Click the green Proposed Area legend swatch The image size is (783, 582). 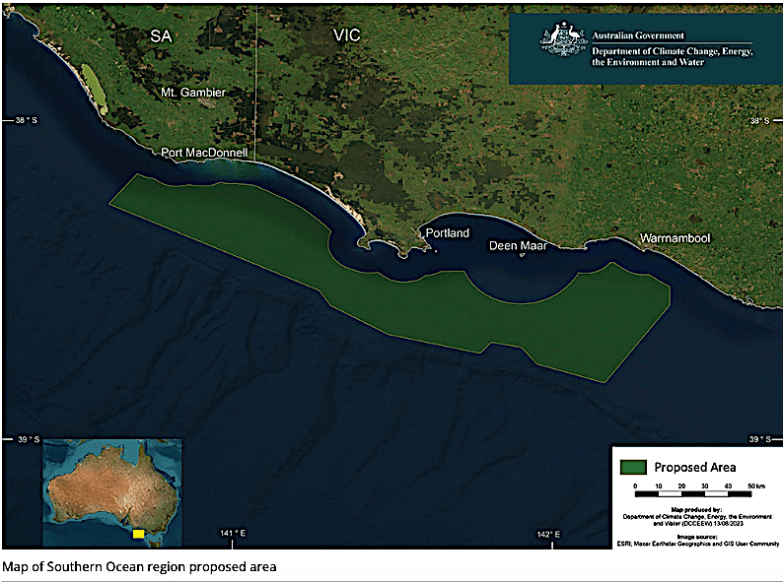click(x=633, y=466)
